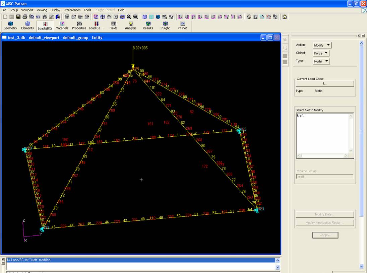Click the Home icon in toolbar
The width and height of the screenshot is (367, 273).
(285, 17)
